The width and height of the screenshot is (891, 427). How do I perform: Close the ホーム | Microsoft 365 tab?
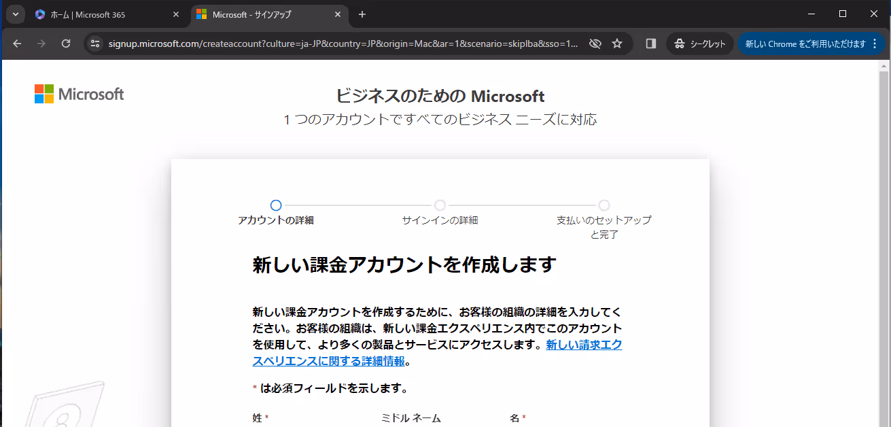[x=176, y=14]
